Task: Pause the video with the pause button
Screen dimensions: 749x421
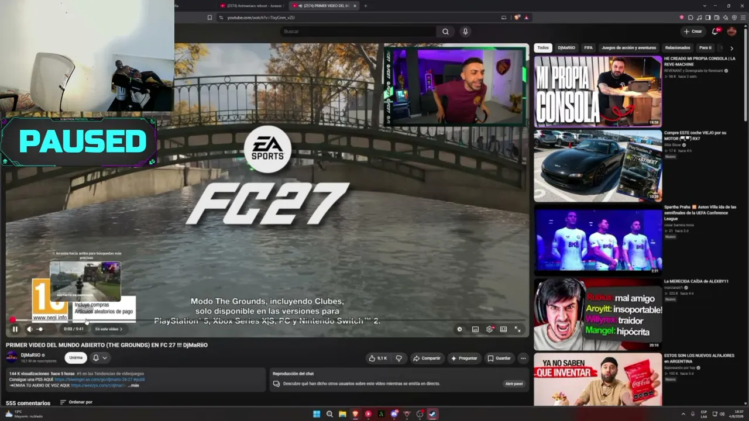Action: 15,329
